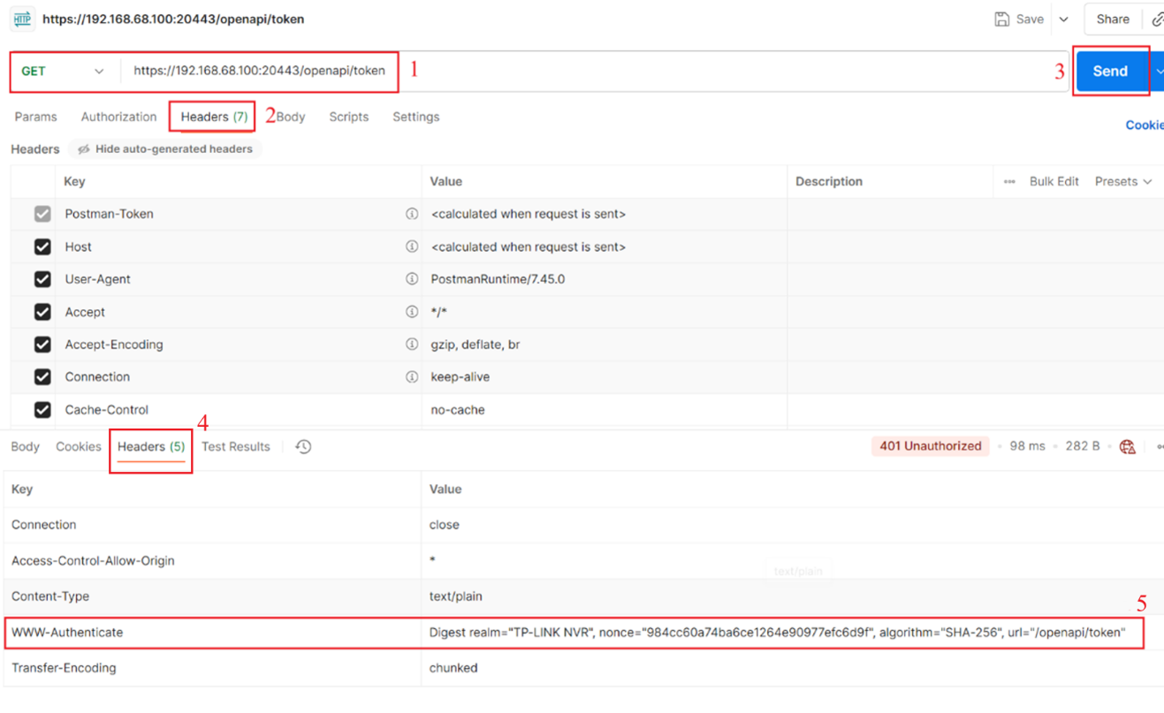Viewport: 1164px width, 713px height.
Task: Open the Params tab
Action: tap(35, 117)
